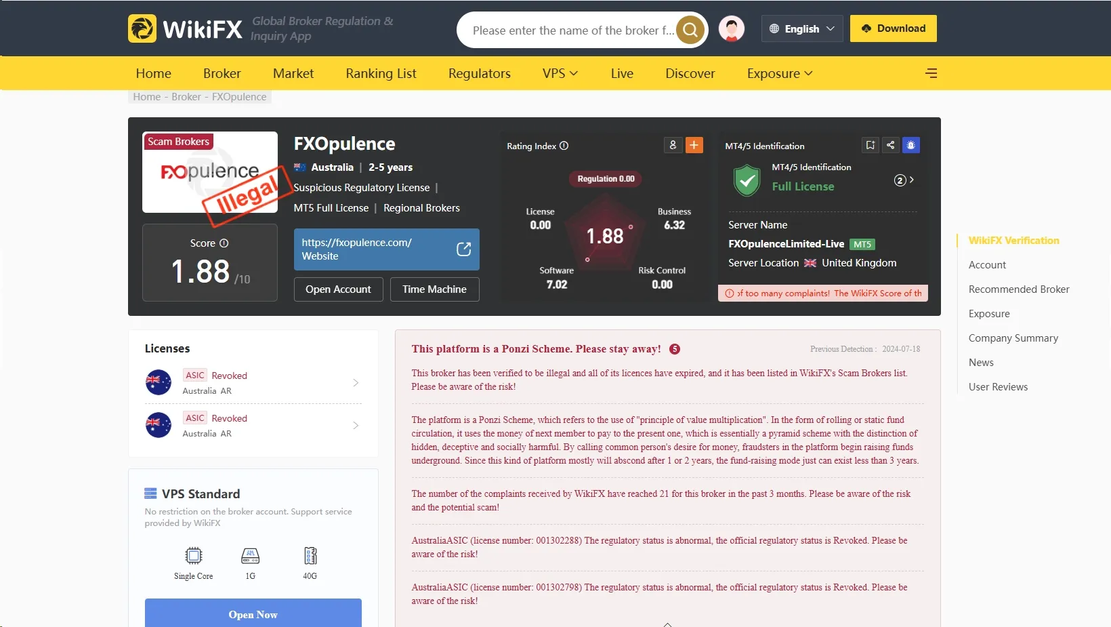Click the external link icon on Website
The image size is (1111, 627).
pyautogui.click(x=464, y=249)
